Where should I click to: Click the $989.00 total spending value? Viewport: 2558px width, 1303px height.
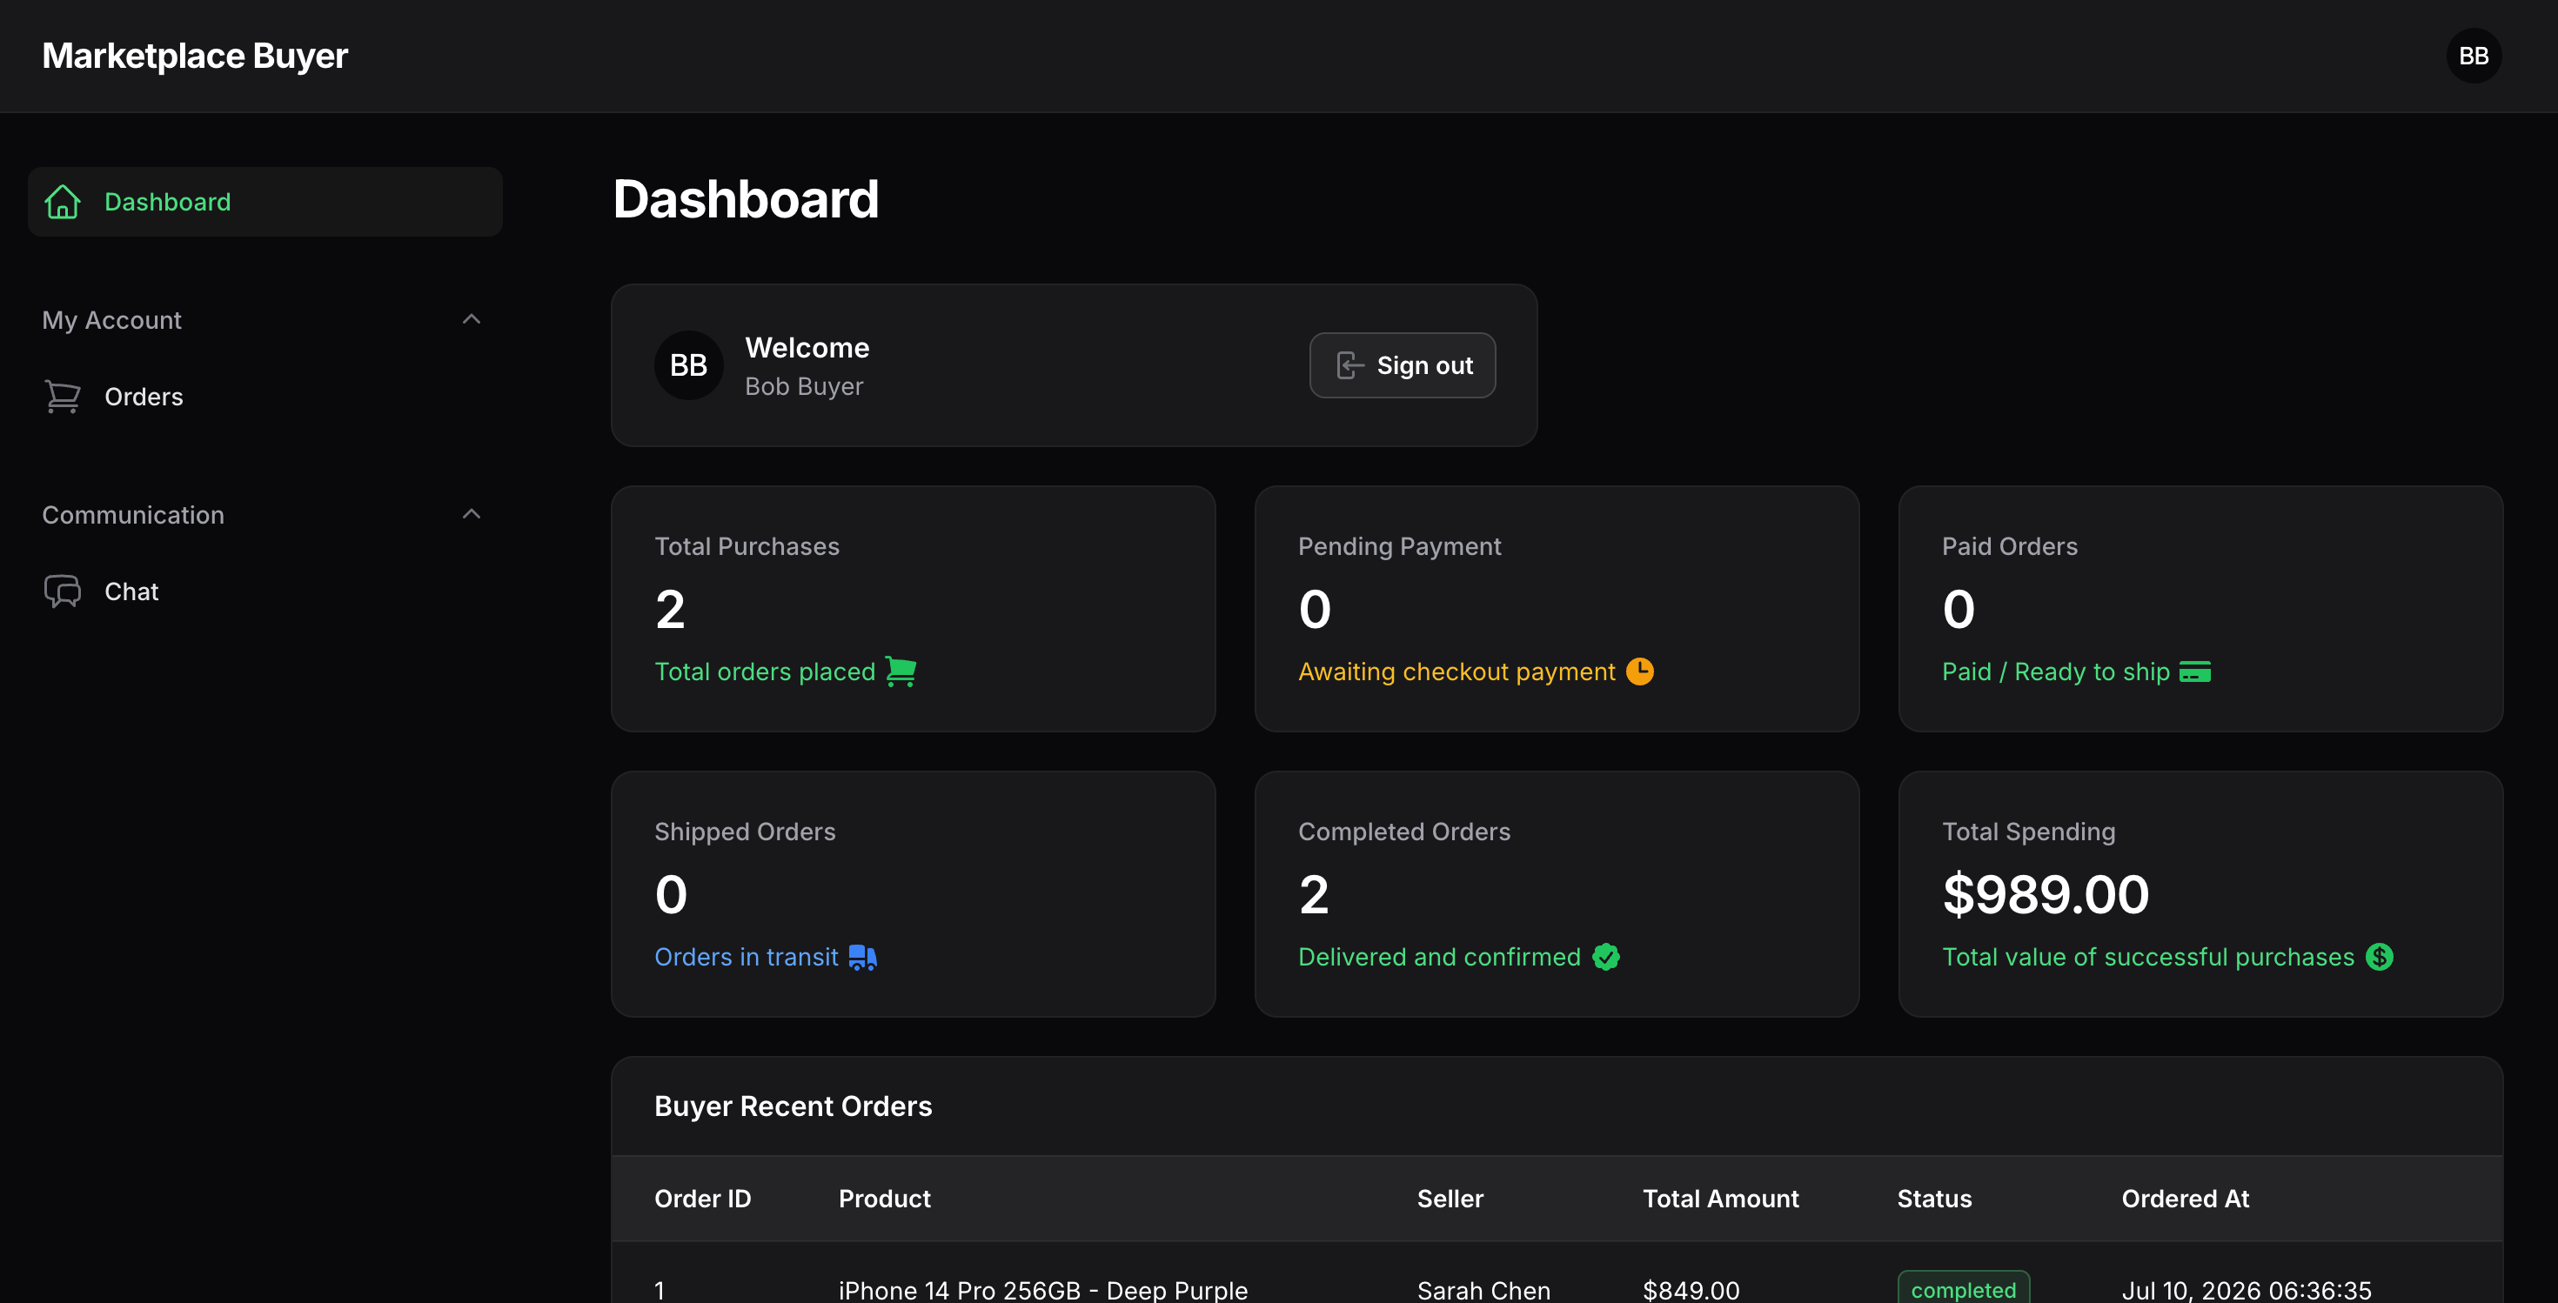click(x=2046, y=894)
